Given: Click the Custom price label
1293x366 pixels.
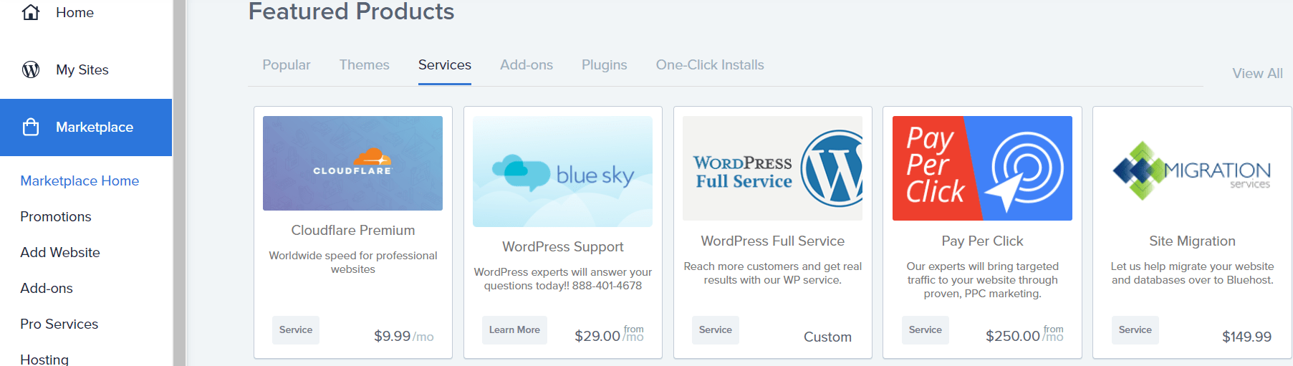Looking at the screenshot, I should [827, 337].
